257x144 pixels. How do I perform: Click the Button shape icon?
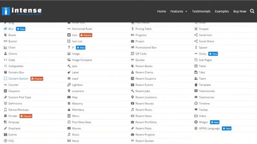point(5,41)
